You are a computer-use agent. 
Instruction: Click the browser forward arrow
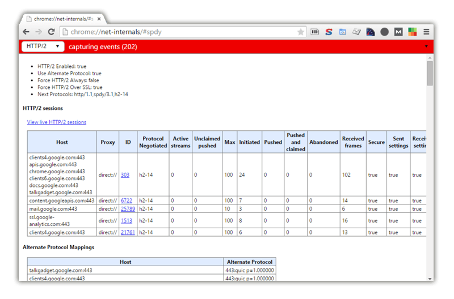(39, 32)
